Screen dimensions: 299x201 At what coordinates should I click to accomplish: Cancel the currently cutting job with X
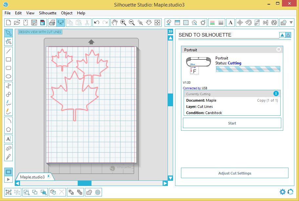pos(276,93)
